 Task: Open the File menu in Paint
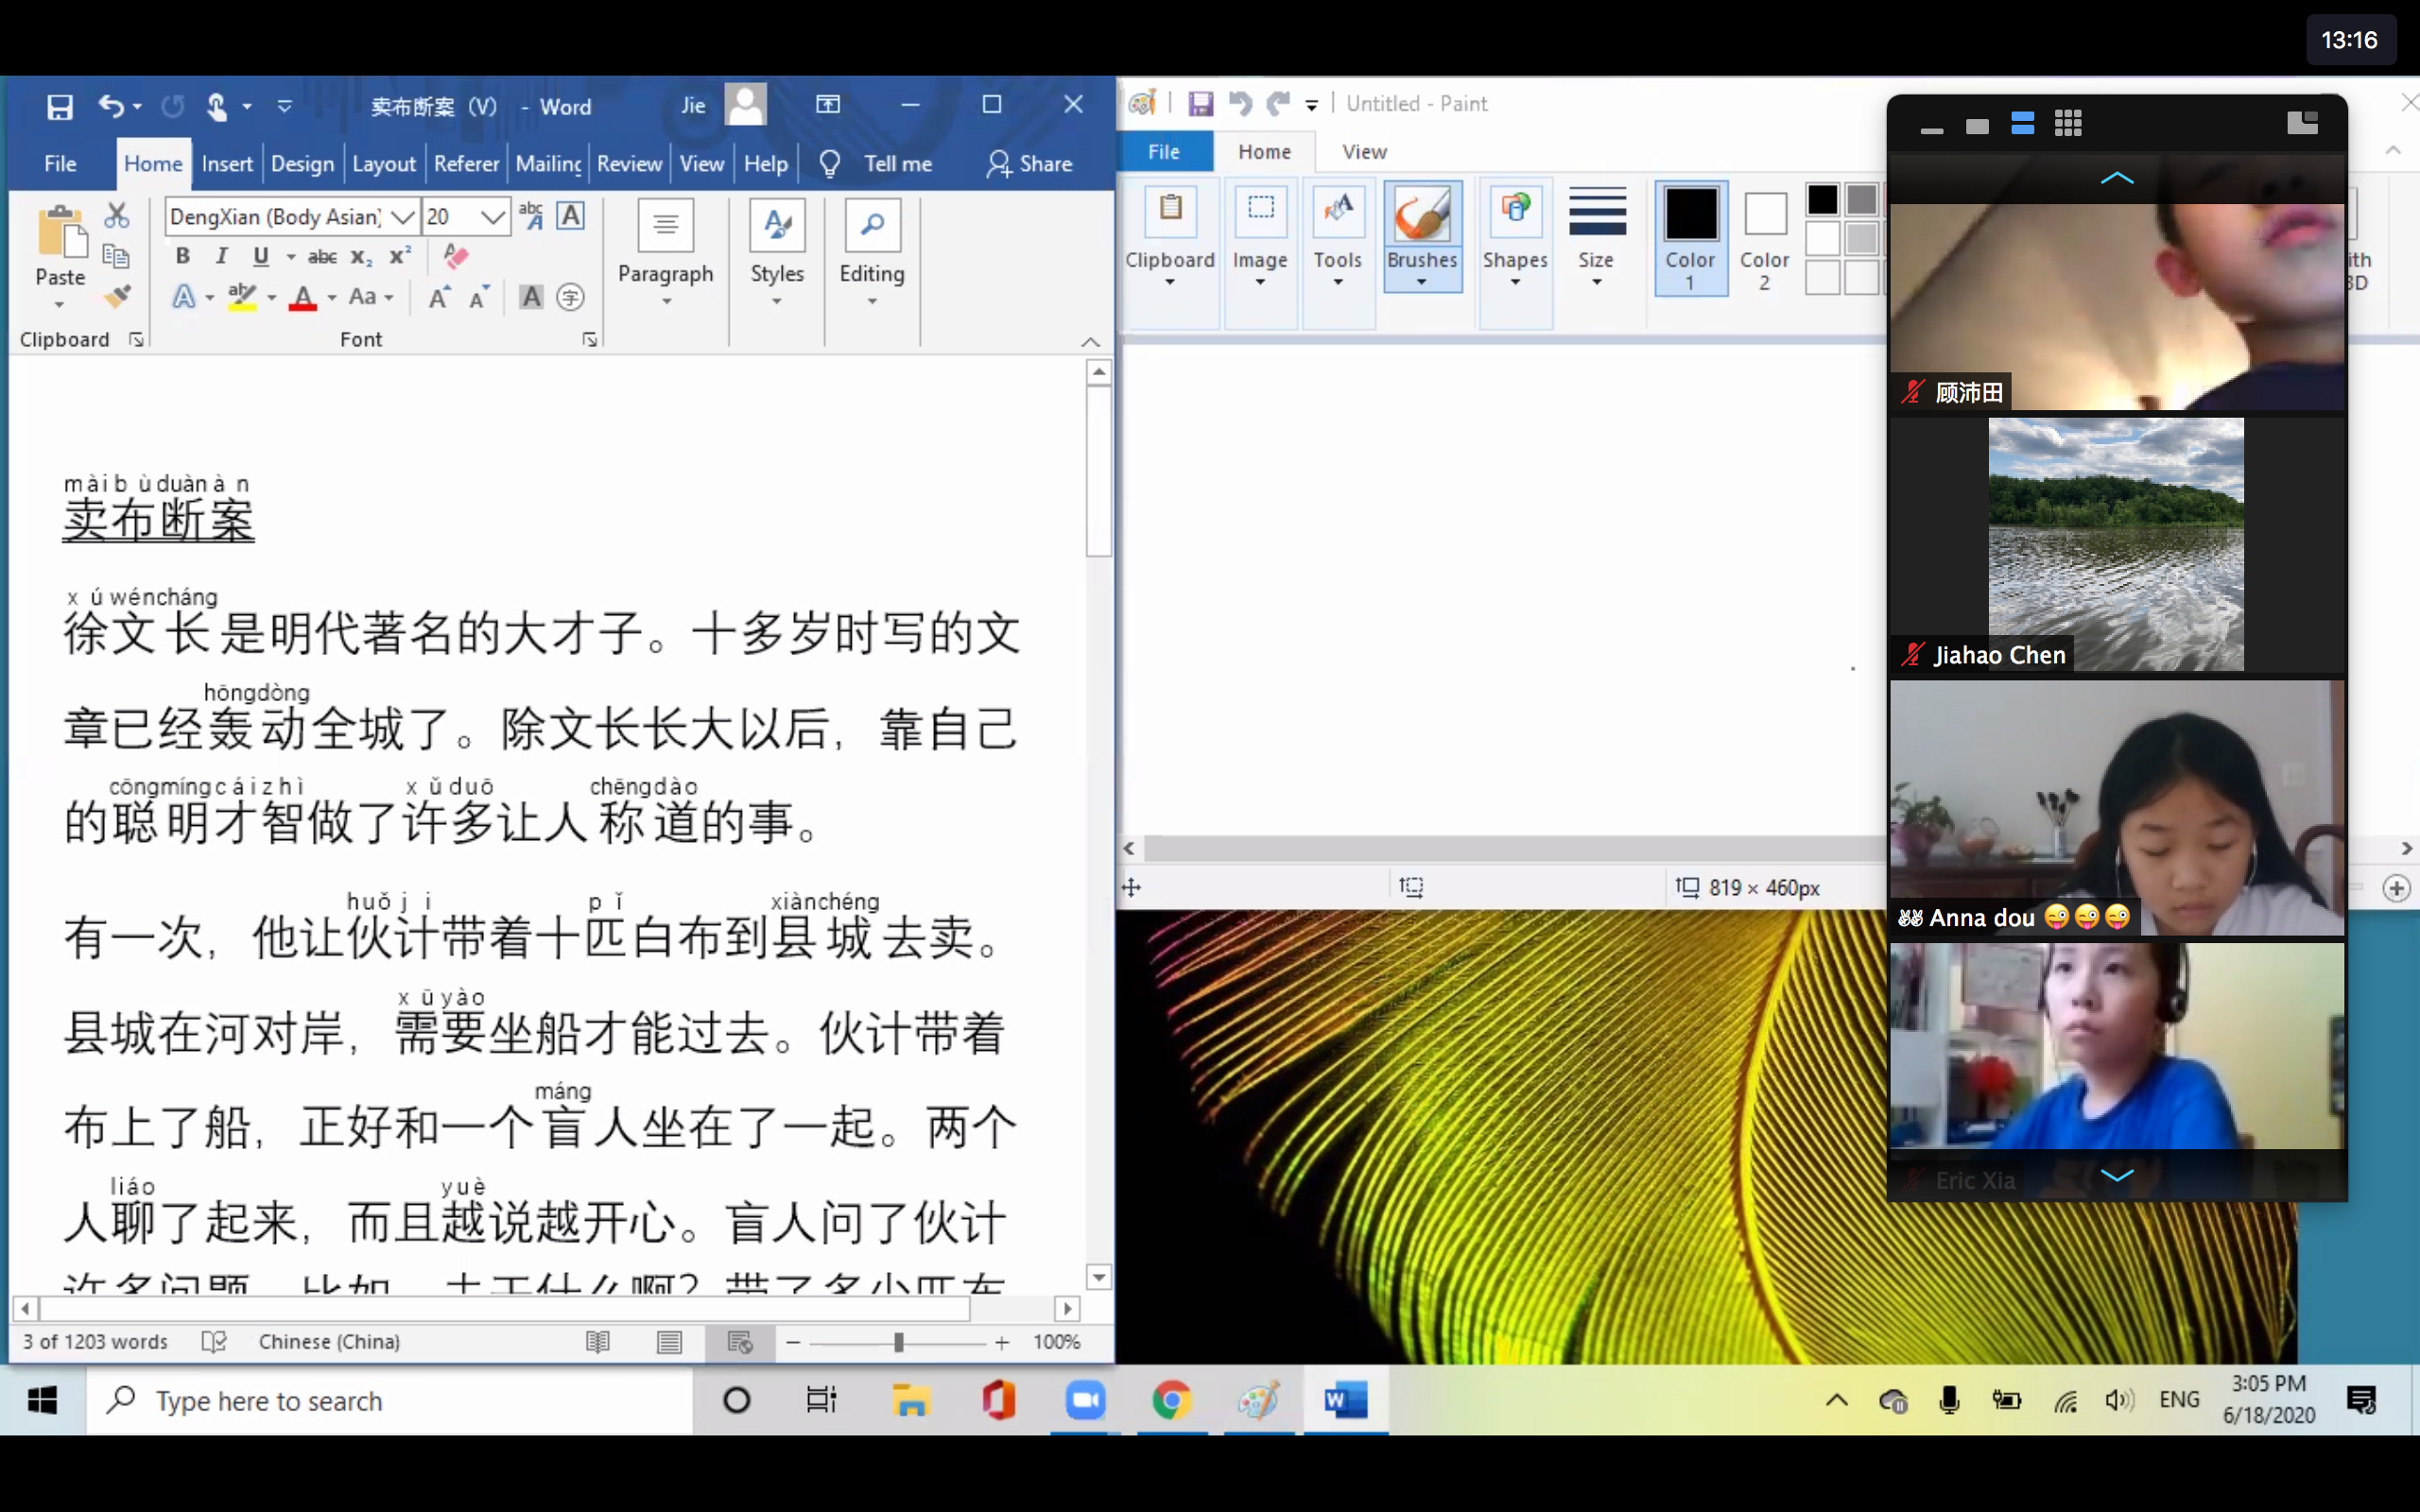click(x=1164, y=151)
